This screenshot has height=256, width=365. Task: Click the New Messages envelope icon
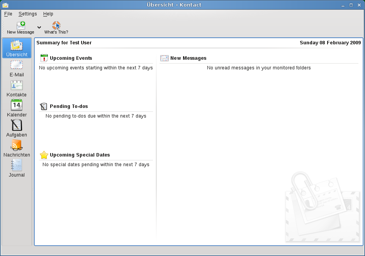pos(164,58)
